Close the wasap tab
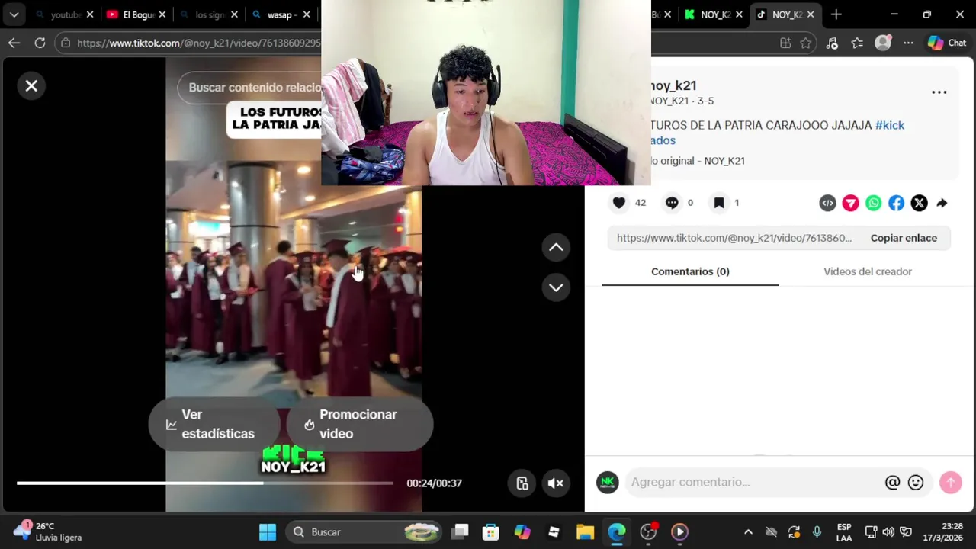 click(307, 14)
